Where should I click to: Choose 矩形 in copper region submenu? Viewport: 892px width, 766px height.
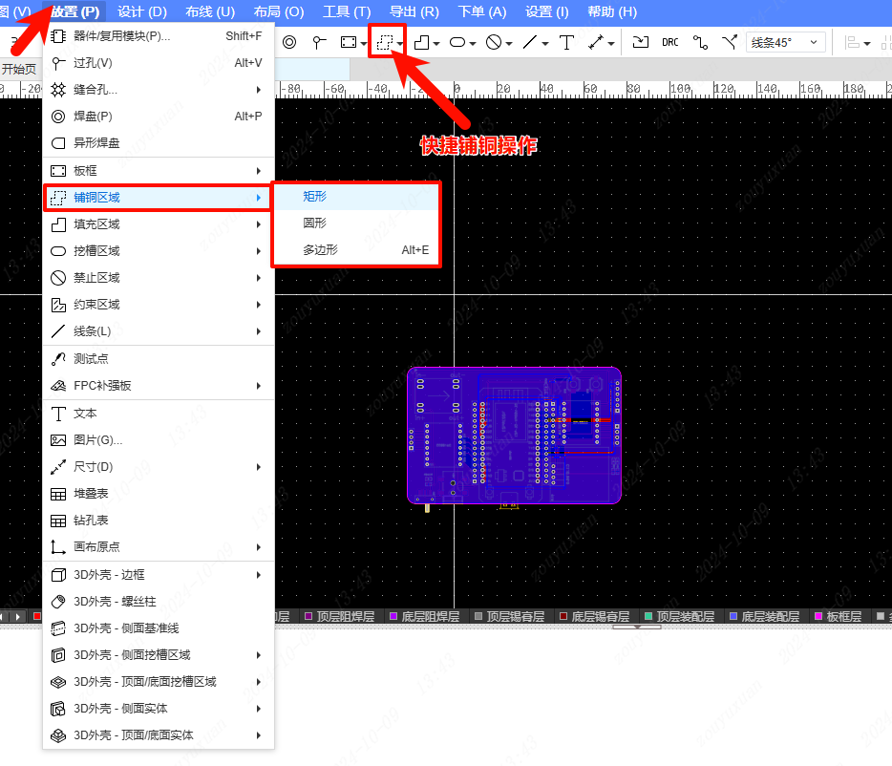point(356,197)
